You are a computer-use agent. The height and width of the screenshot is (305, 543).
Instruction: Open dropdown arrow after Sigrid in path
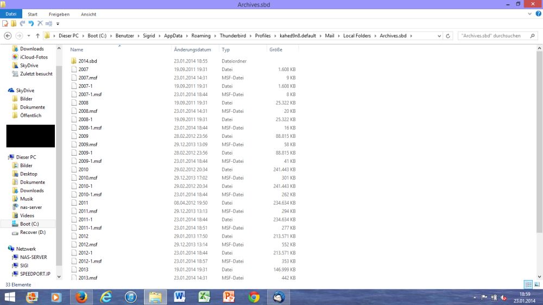pos(159,36)
